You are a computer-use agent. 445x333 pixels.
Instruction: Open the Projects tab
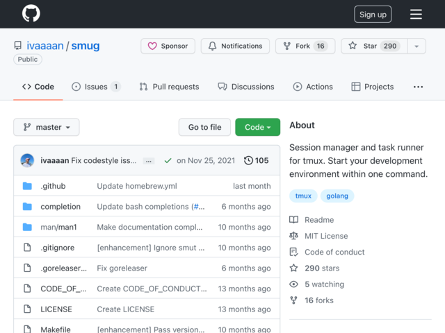(x=373, y=87)
